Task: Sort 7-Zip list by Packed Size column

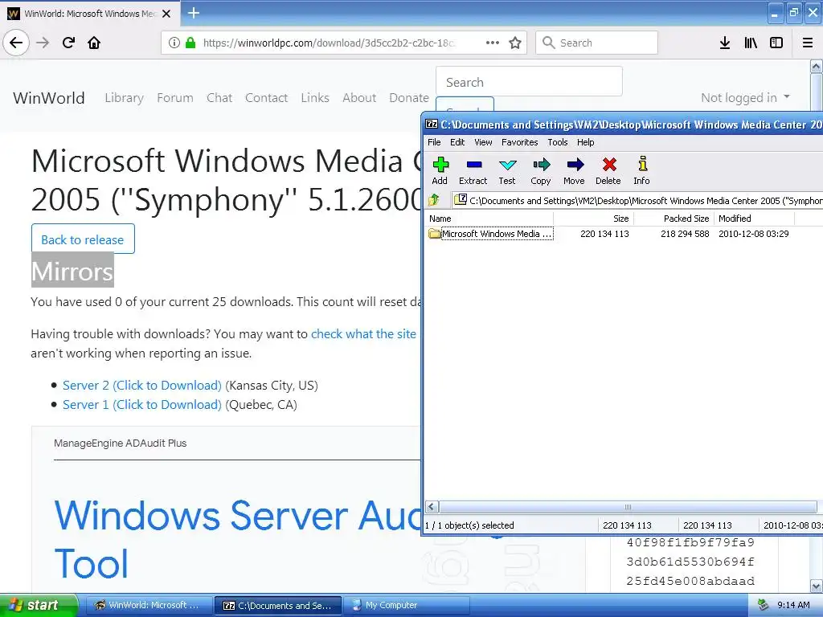Action: 674,219
